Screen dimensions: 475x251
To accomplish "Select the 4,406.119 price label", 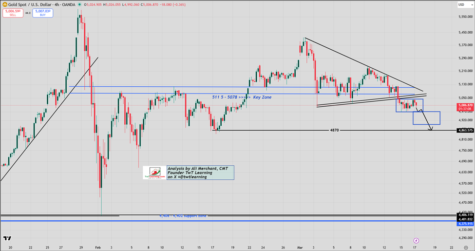I will [465, 215].
